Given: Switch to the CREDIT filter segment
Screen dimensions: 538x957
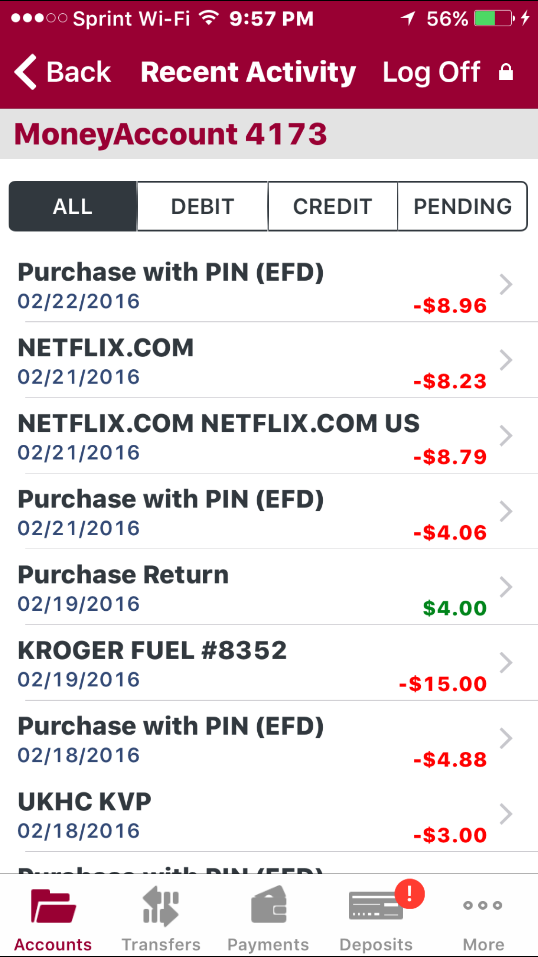Looking at the screenshot, I should coord(332,207).
